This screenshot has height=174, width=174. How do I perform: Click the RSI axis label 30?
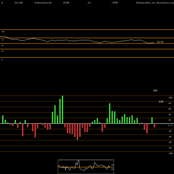(2, 51)
